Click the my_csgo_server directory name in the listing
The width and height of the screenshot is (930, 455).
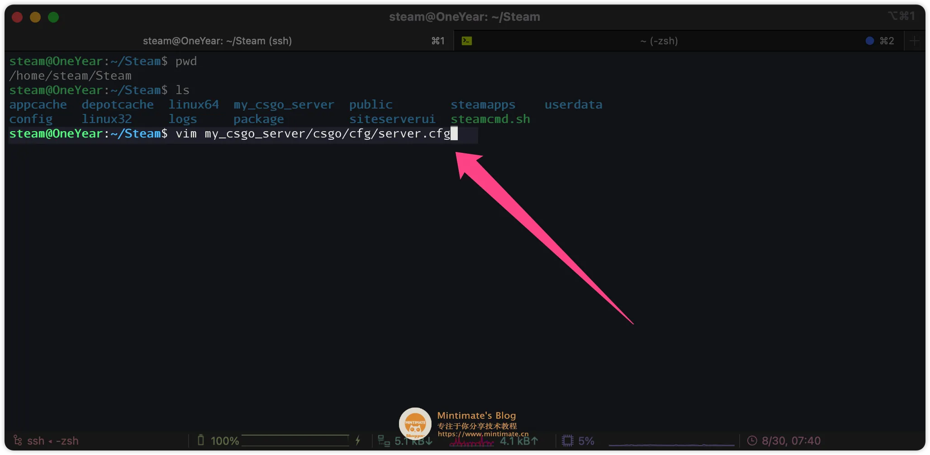[x=284, y=105]
